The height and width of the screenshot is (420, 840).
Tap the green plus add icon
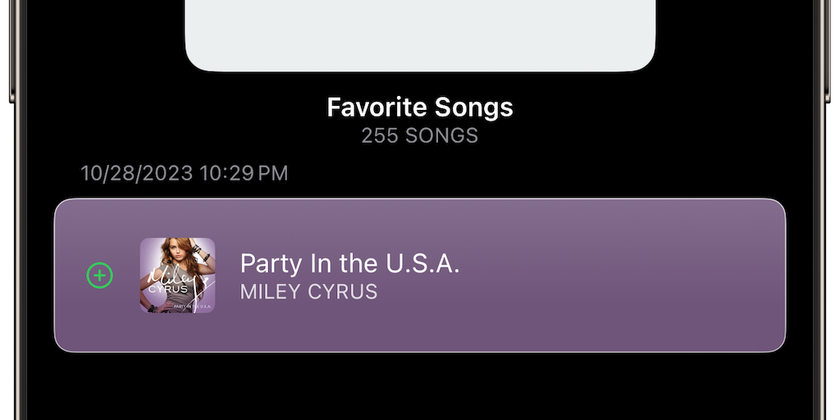tap(99, 276)
